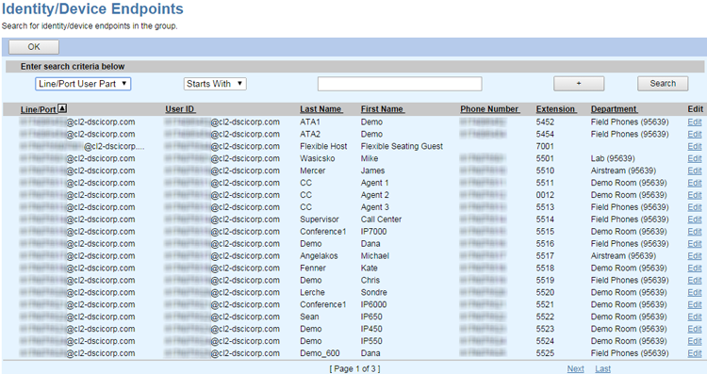Click the Lab (95639) department cell

click(613, 158)
